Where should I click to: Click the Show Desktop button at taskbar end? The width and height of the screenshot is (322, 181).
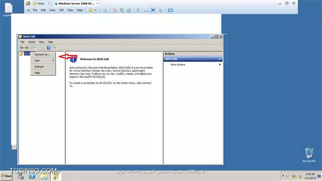319,176
